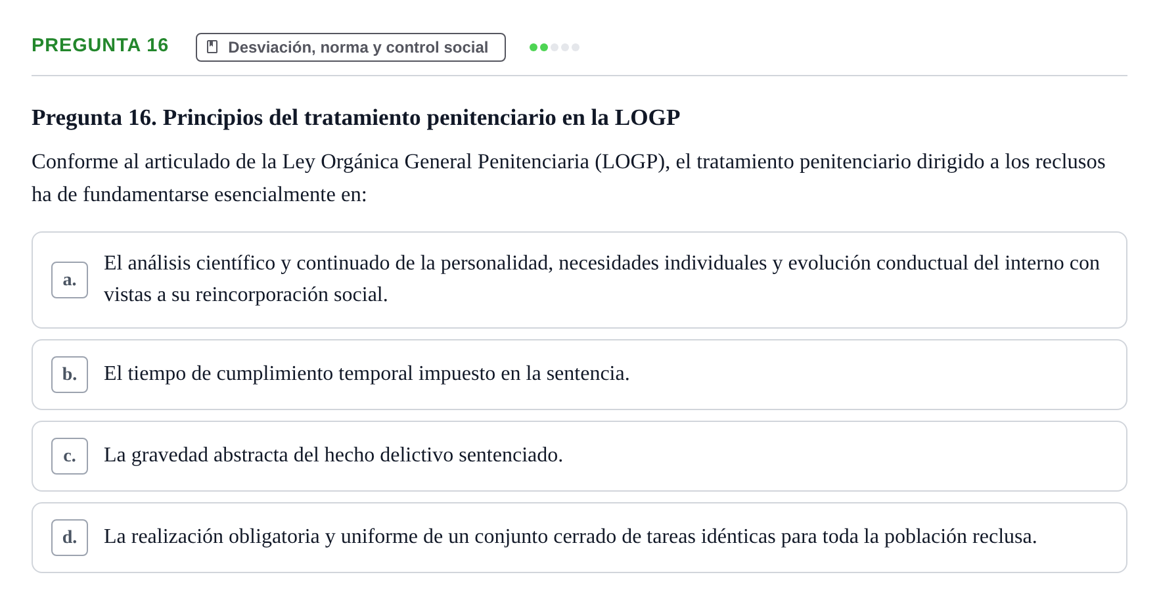Click the difficulty dots indicator
The width and height of the screenshot is (1159, 606).
click(555, 47)
